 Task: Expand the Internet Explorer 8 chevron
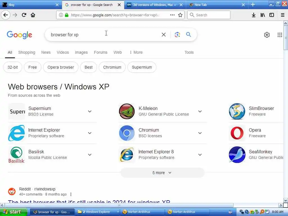click(200, 155)
